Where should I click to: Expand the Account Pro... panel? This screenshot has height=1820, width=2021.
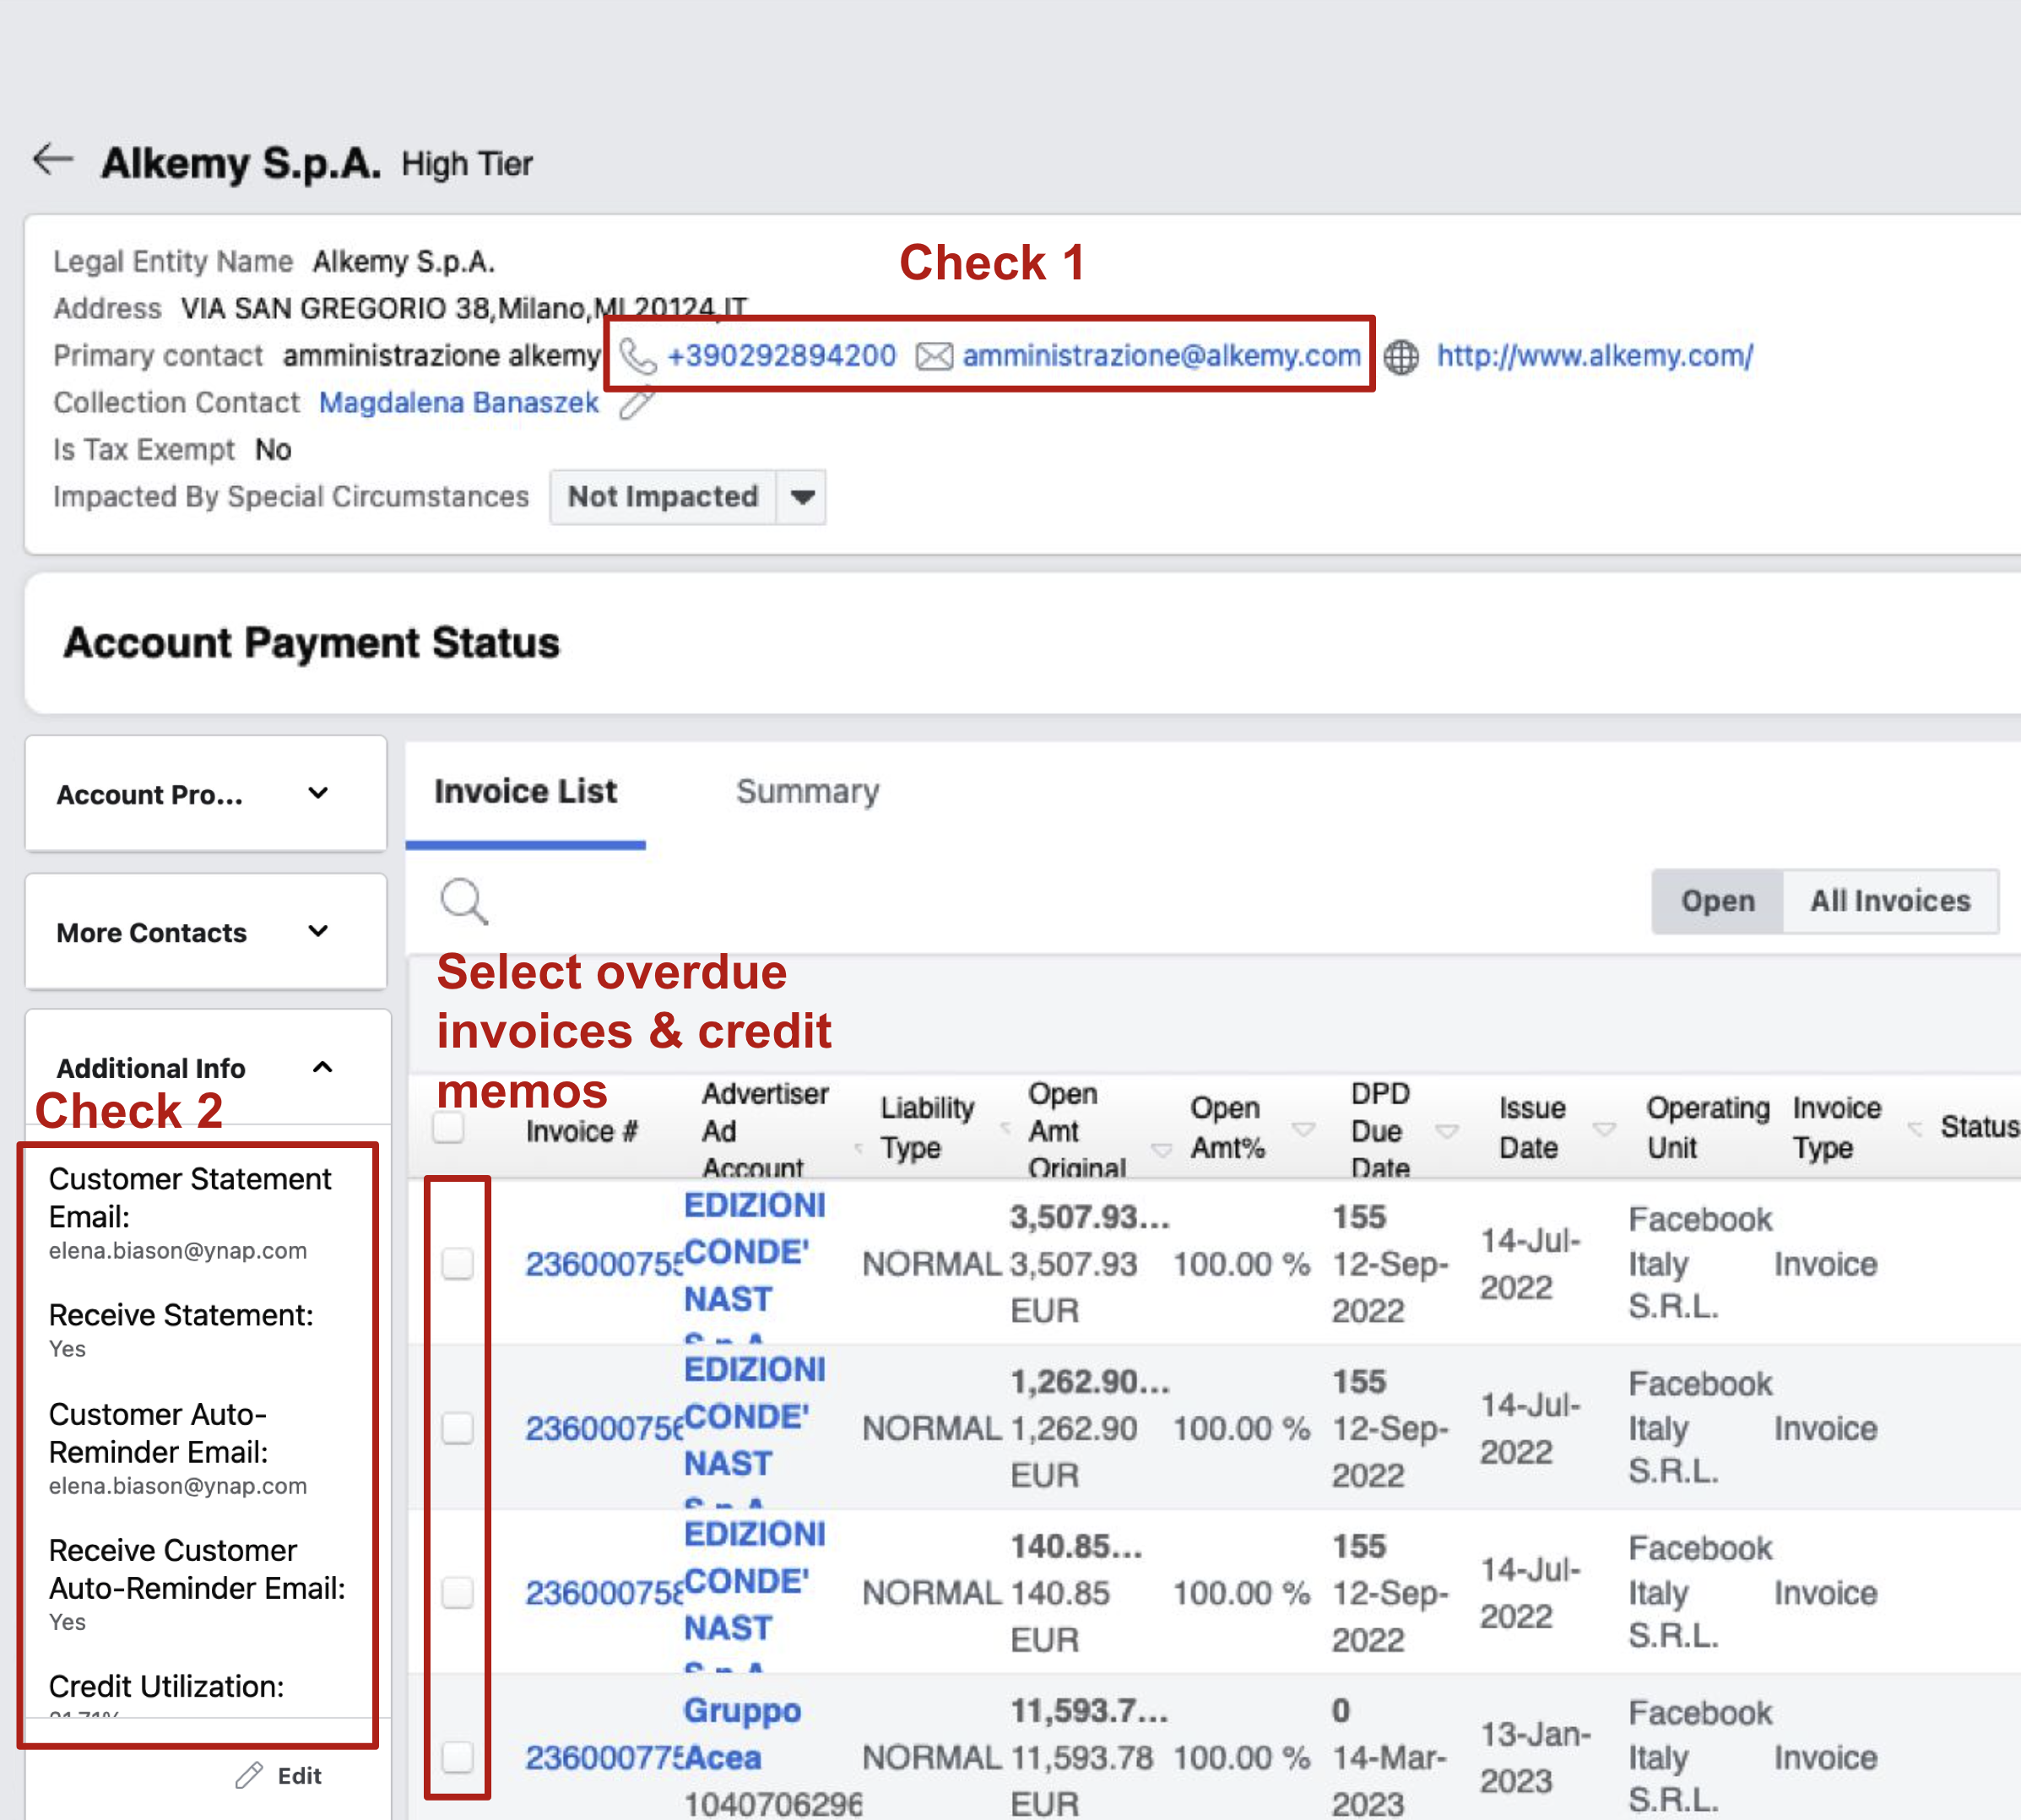pos(318,794)
